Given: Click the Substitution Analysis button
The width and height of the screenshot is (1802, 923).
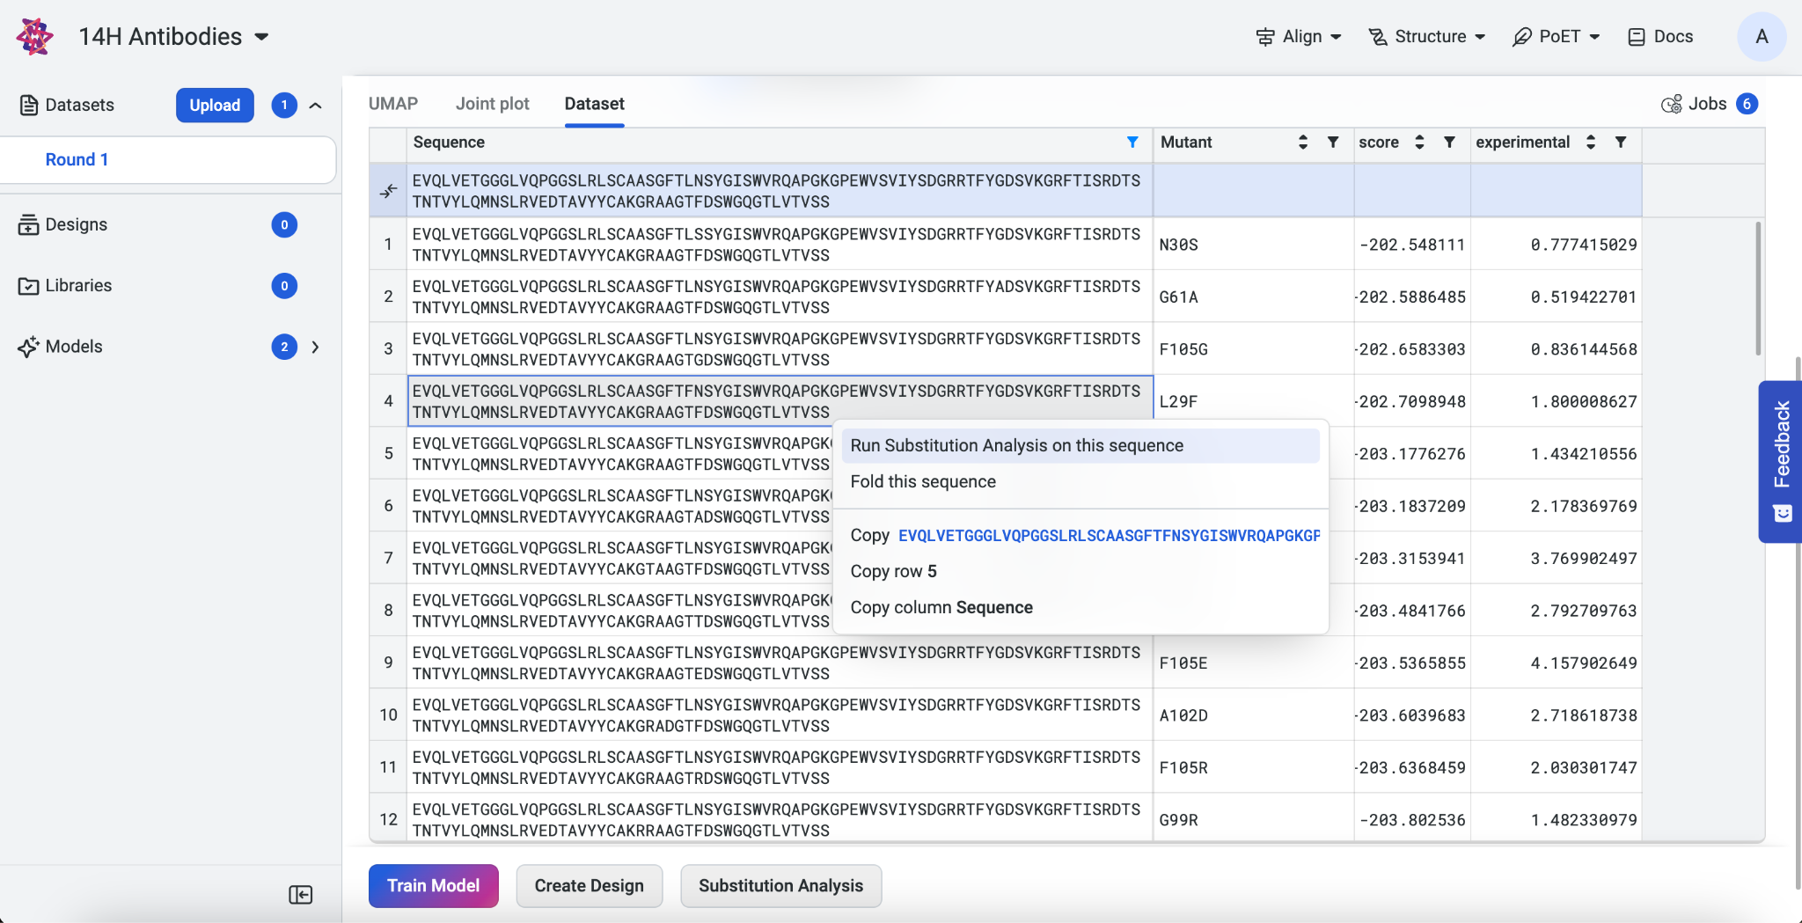Looking at the screenshot, I should click(781, 885).
